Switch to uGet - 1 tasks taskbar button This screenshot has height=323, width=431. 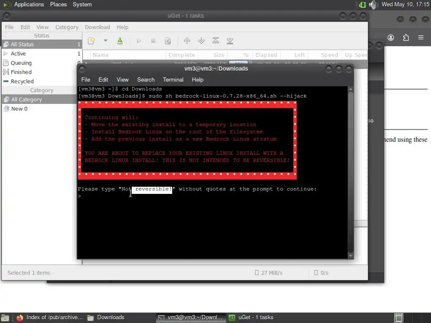click(x=251, y=318)
